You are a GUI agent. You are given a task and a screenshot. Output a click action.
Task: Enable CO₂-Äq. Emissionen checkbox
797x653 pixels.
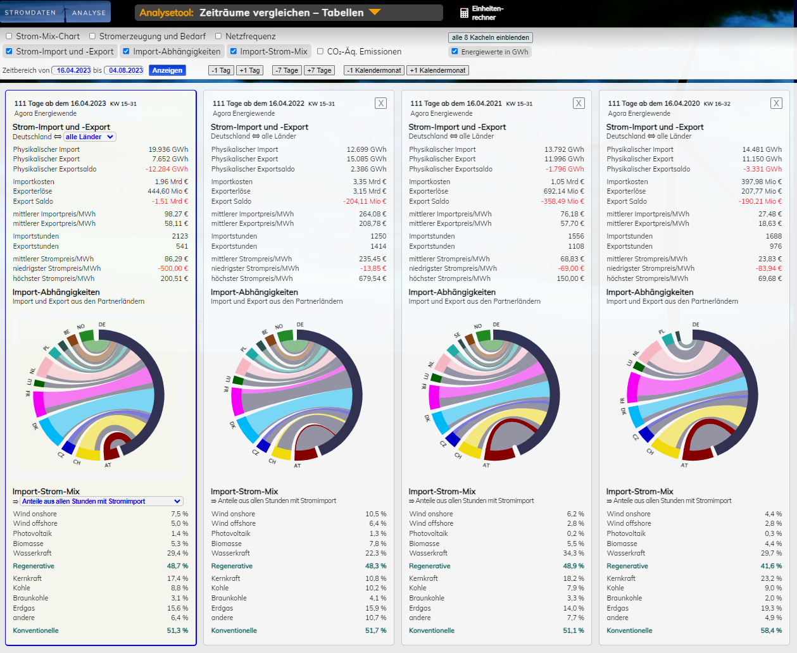coord(320,52)
